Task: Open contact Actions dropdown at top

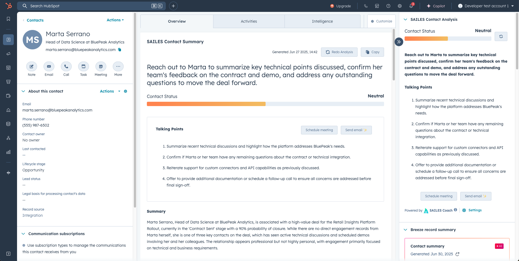Action: click(115, 20)
